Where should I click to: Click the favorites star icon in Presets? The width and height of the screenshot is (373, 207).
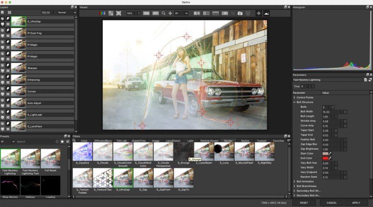click(62, 141)
